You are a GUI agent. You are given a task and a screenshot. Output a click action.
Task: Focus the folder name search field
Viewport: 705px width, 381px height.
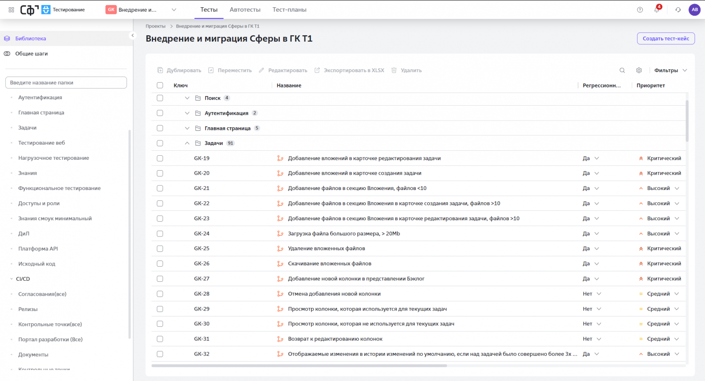[66, 83]
